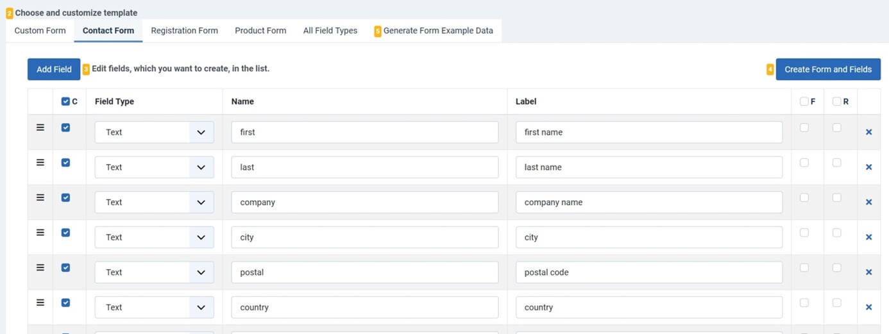This screenshot has height=334, width=889.
Task: Expand Field Type dropdown for the company row
Action: click(155, 202)
